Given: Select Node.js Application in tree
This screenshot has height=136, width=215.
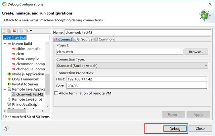Looking at the screenshot, I should (x=28, y=74).
